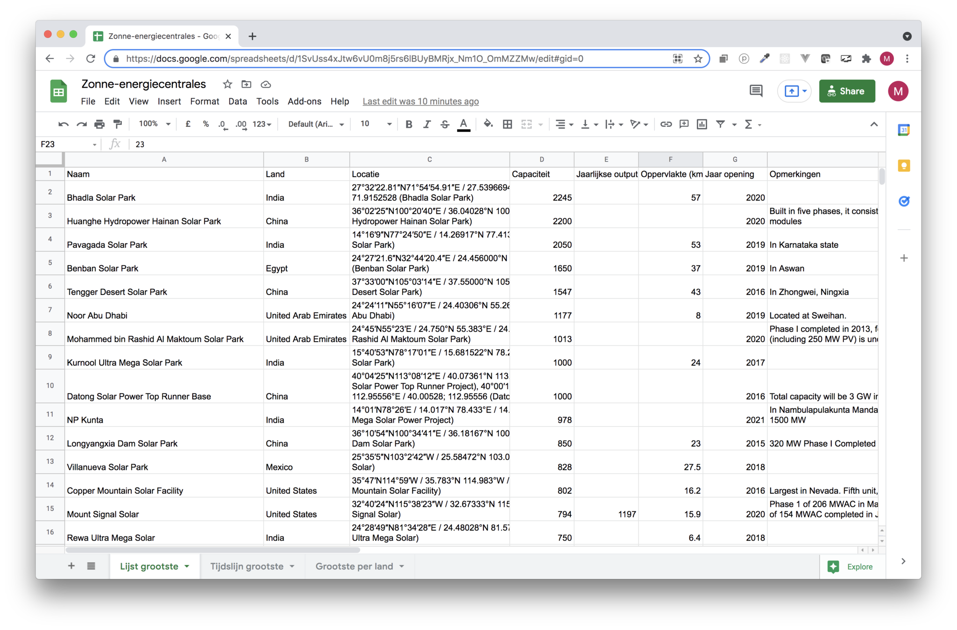The width and height of the screenshot is (957, 630).
Task: Toggle bold formatting
Action: [x=409, y=124]
